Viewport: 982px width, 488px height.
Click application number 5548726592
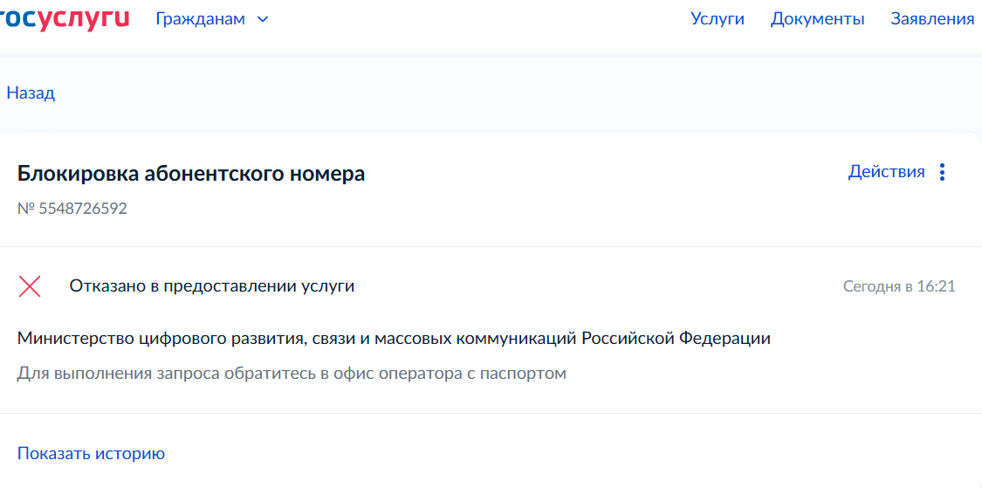pos(83,209)
